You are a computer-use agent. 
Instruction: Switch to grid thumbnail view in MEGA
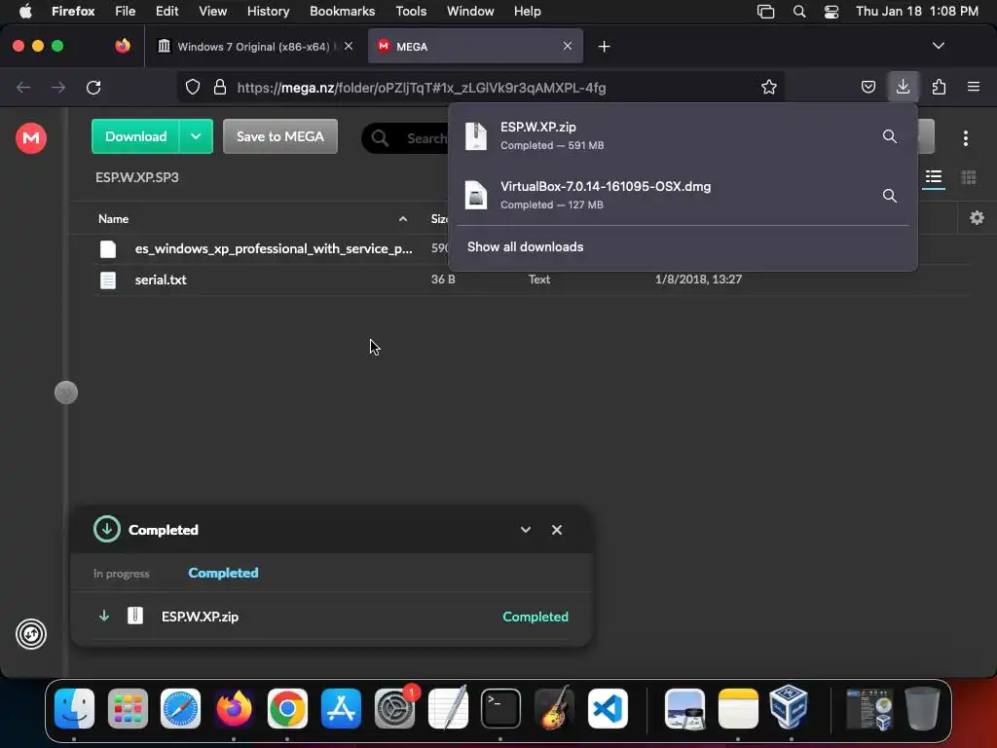(969, 177)
